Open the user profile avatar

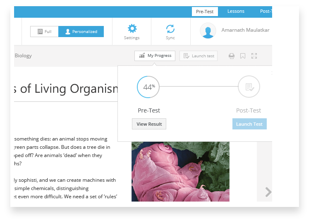tap(208, 31)
